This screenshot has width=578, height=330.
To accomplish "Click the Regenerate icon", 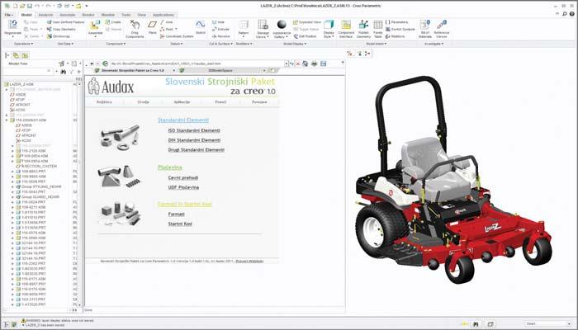I will (x=12, y=25).
